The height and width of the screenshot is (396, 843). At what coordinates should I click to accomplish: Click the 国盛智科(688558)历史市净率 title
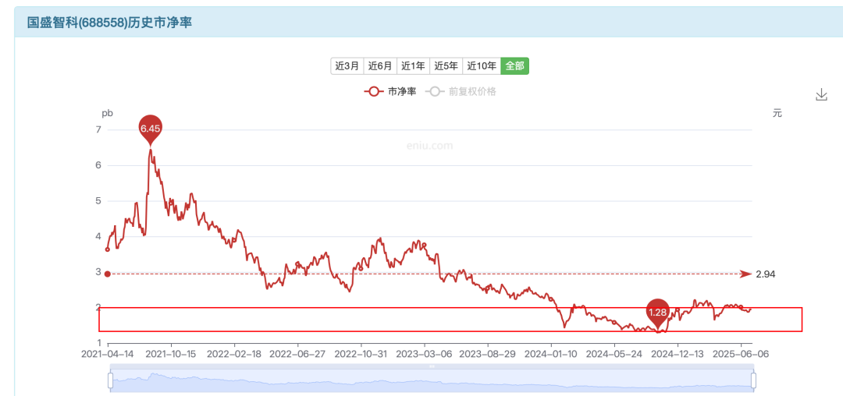tap(110, 23)
